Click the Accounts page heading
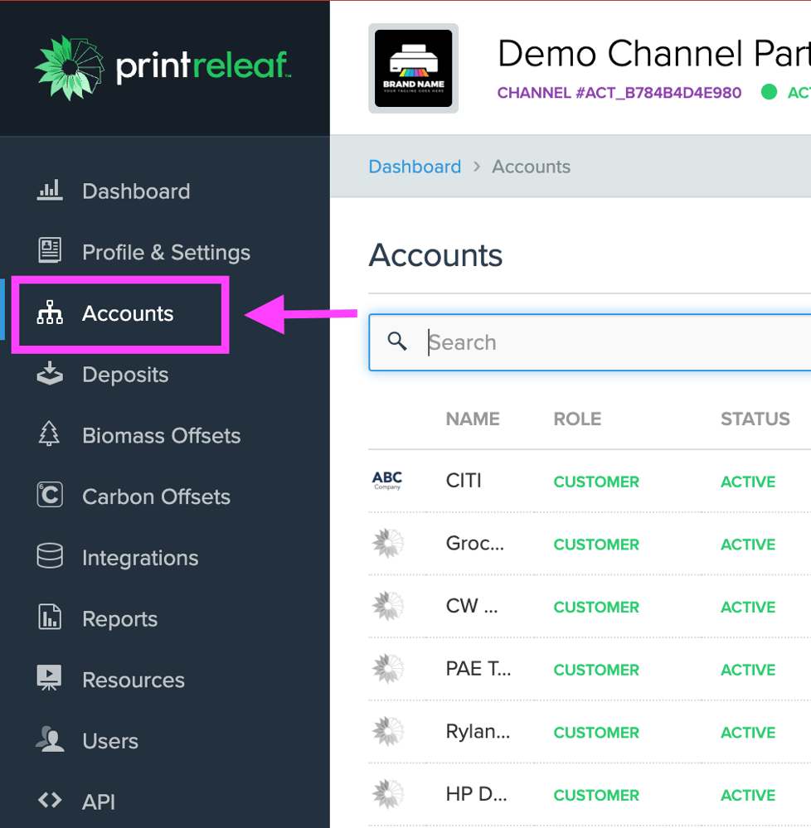Screen dimensions: 811x828 tap(435, 255)
